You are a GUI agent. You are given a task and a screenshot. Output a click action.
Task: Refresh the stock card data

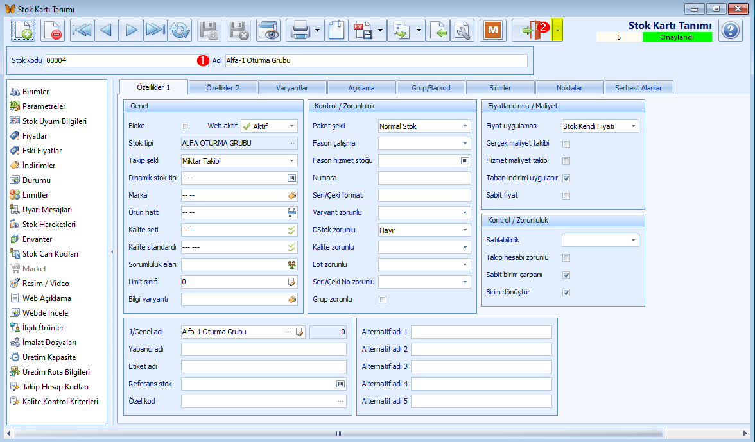coord(180,30)
